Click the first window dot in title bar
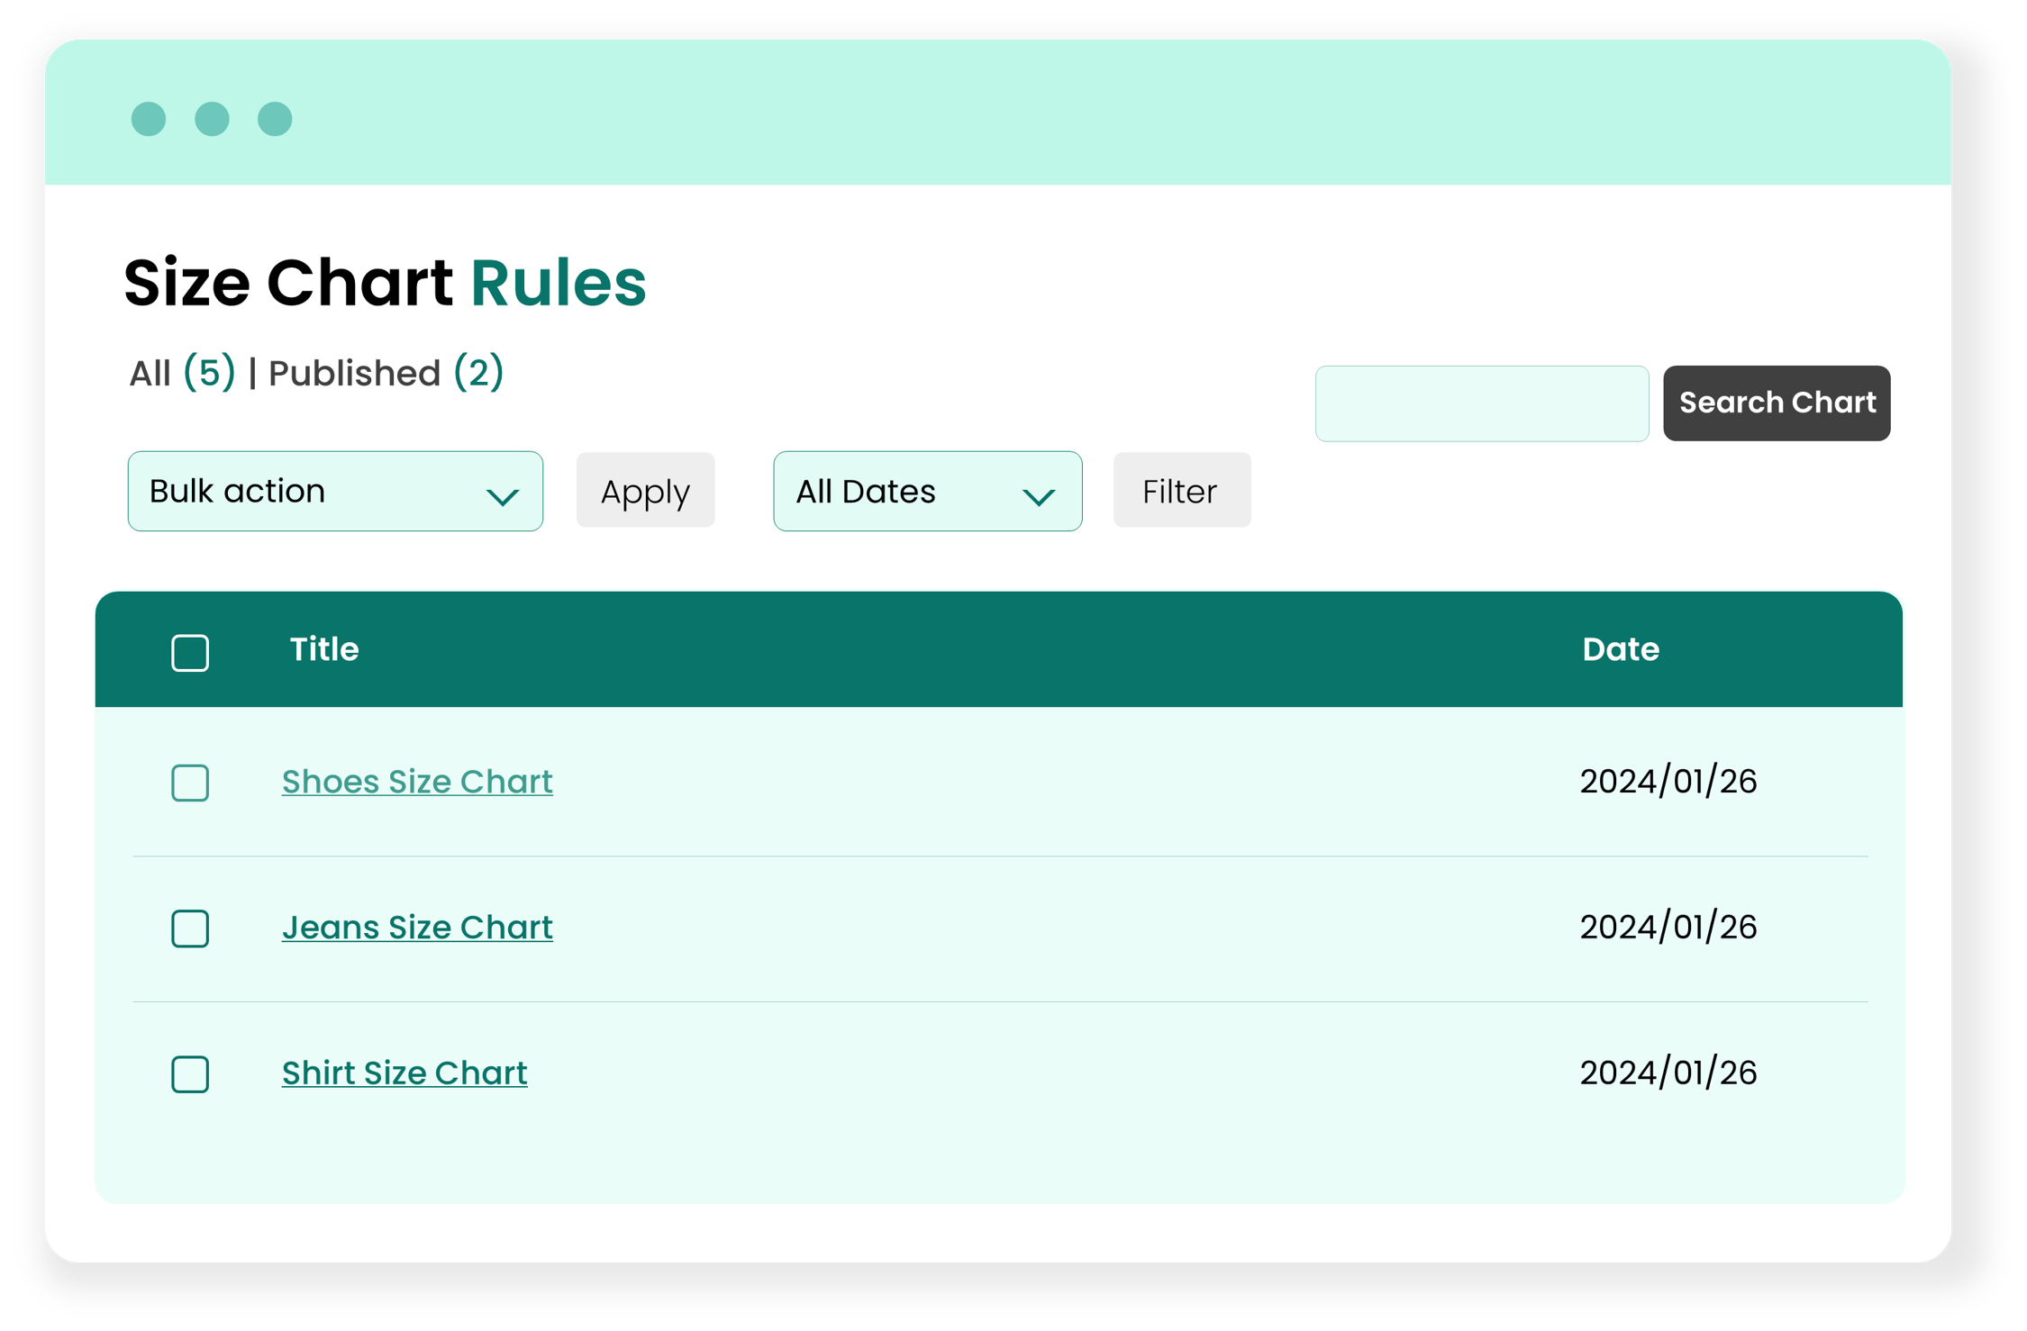 (149, 119)
